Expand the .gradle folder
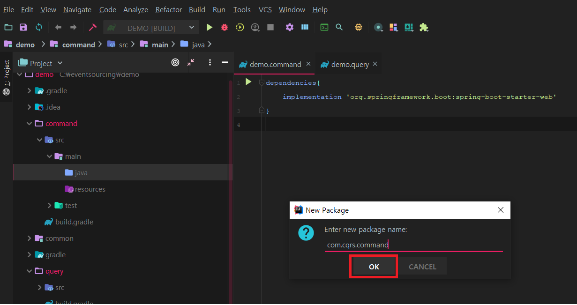This screenshot has width=577, height=305. click(x=30, y=91)
